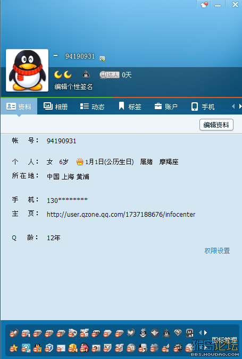Click the edit remark pencil icon beside 94190931
The height and width of the screenshot is (359, 242).
click(x=102, y=59)
